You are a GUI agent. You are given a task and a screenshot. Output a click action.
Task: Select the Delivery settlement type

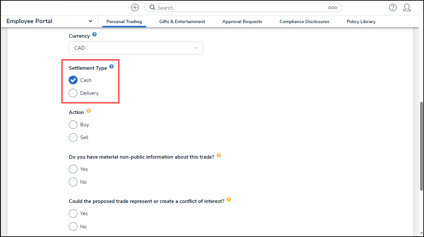(73, 93)
